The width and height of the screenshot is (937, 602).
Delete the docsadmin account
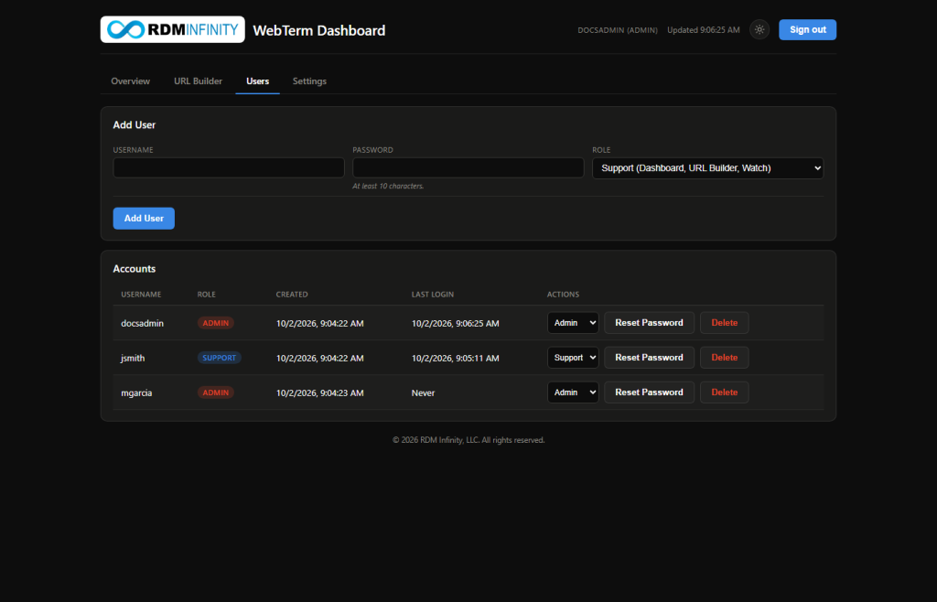[725, 323]
